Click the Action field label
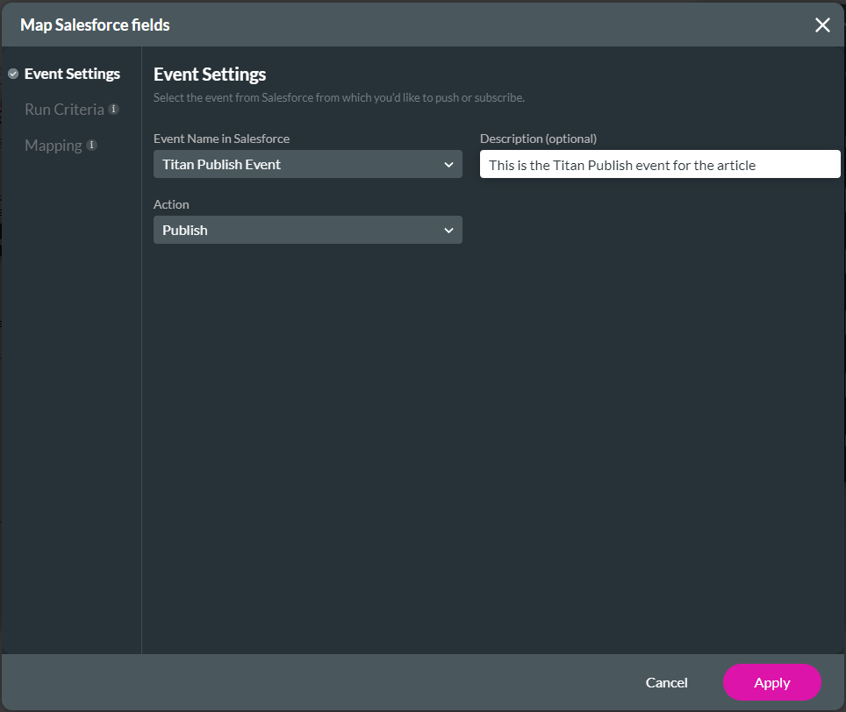 pos(171,204)
